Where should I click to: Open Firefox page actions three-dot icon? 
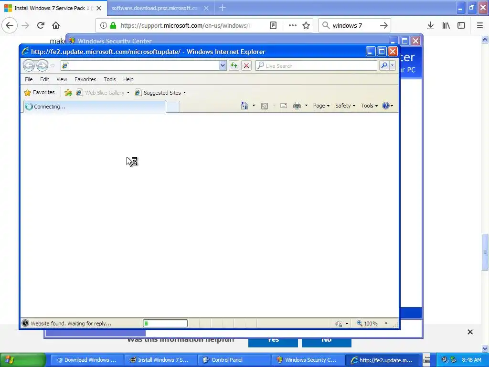tap(293, 25)
